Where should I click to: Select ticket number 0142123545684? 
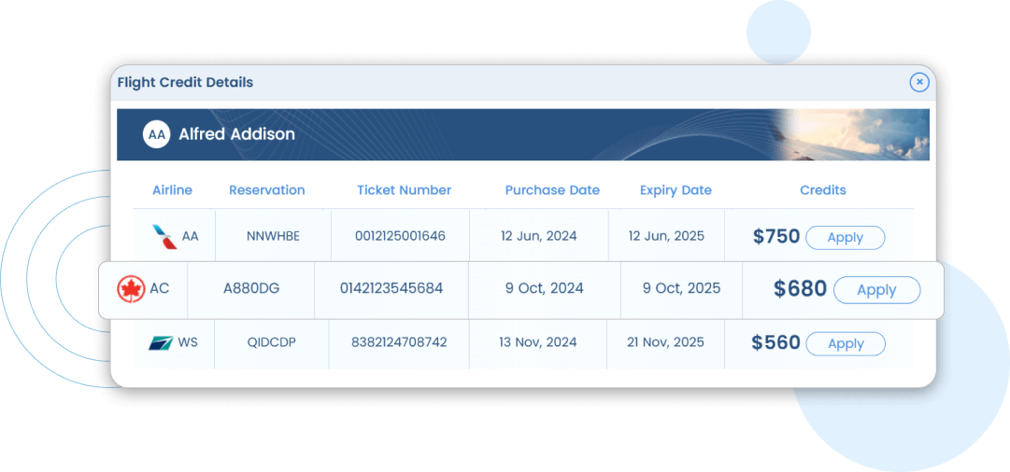391,289
